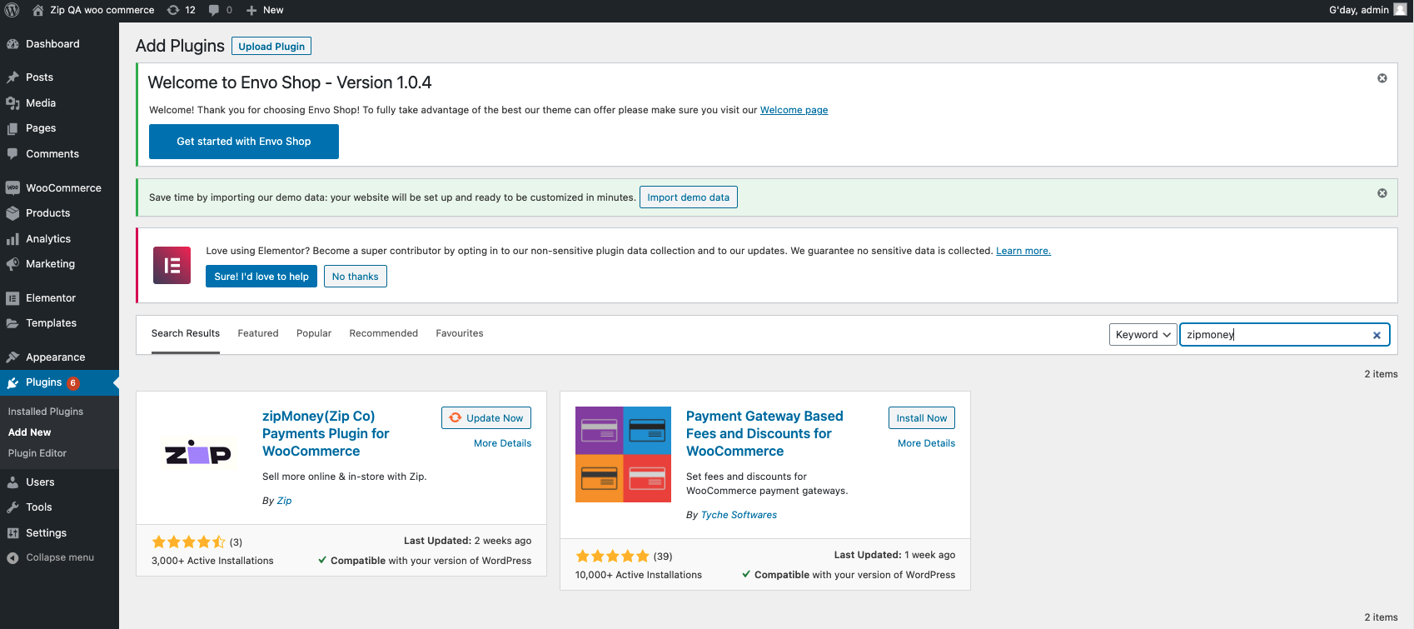1414x629 pixels.
Task: Click the Products box icon
Action: [x=12, y=213]
